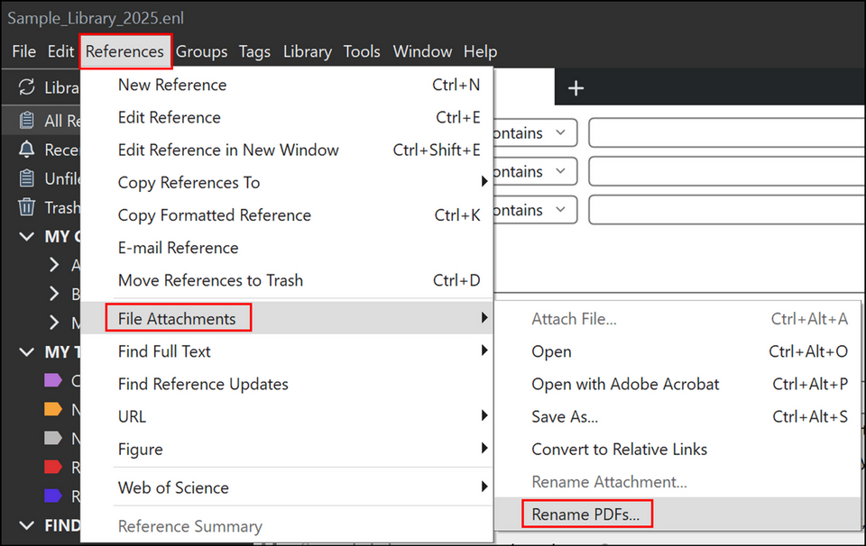Image resolution: width=866 pixels, height=546 pixels.
Task: Click the second search text input field
Action: coord(726,171)
